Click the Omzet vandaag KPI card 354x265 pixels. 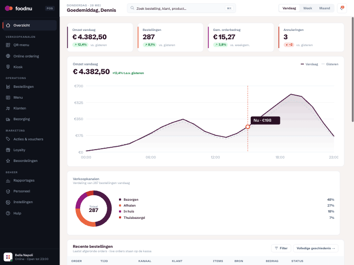tap(100, 37)
